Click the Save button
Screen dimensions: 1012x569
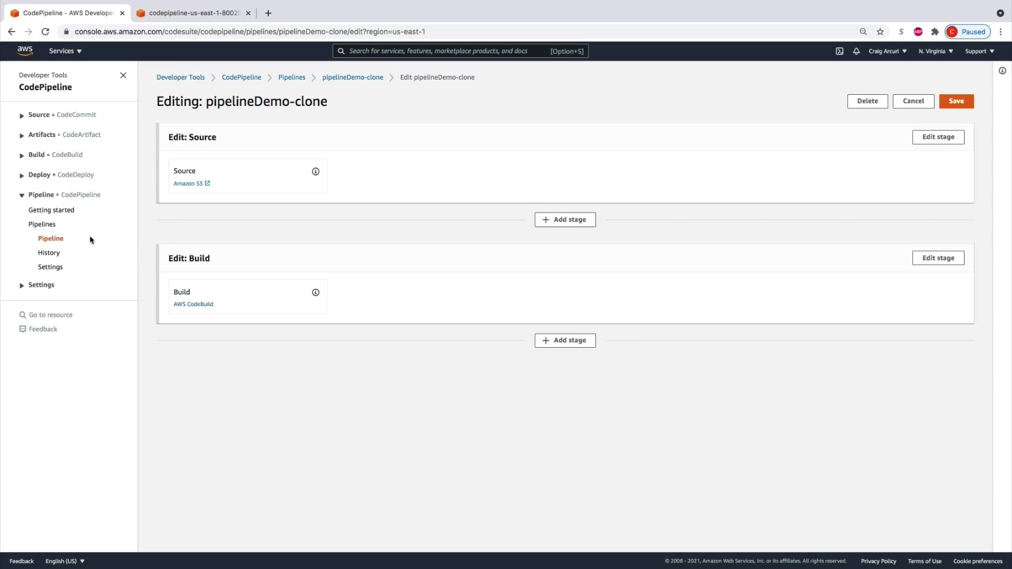point(956,101)
